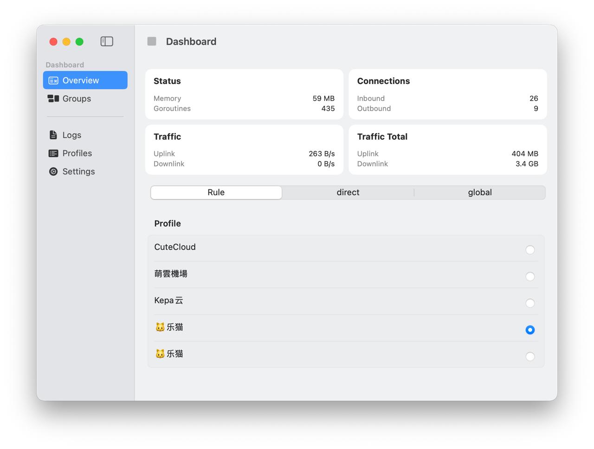This screenshot has width=594, height=449.
Task: Click the Overview icon in sidebar
Action: 53,80
